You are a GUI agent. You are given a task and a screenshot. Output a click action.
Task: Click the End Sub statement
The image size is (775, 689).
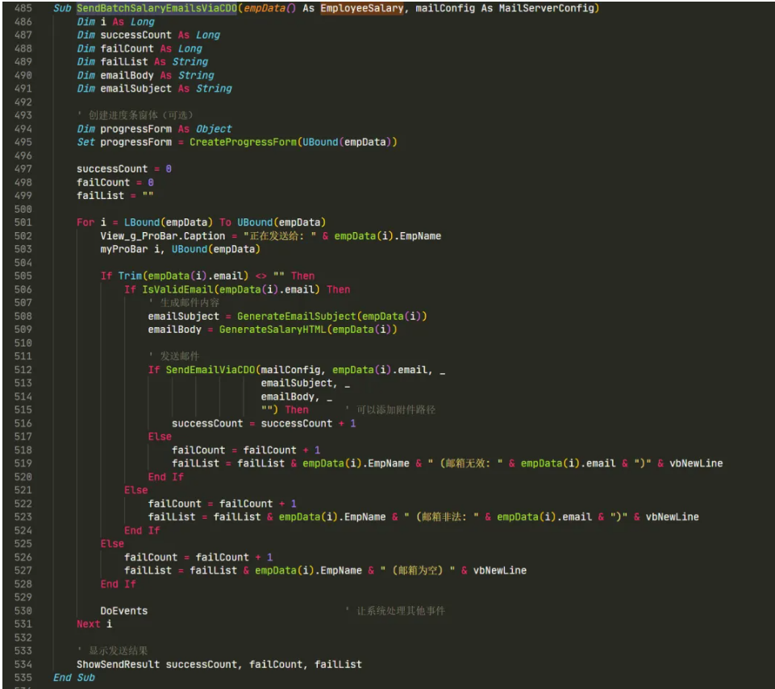click(74, 678)
